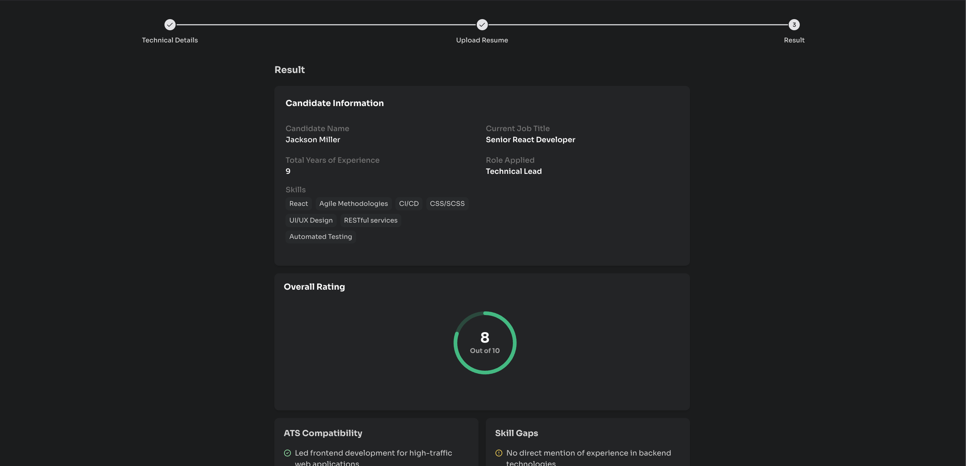Click the Technical Lead role text
This screenshot has height=466, width=966.
point(513,171)
